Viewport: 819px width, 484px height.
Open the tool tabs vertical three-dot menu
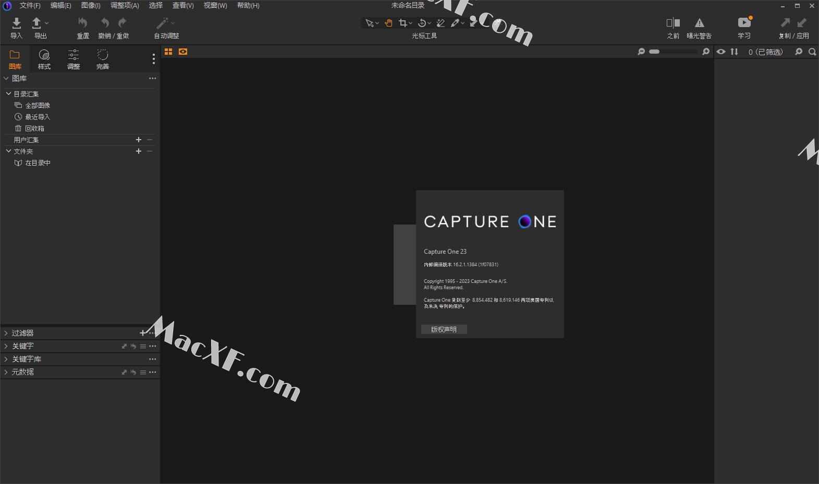pos(153,59)
